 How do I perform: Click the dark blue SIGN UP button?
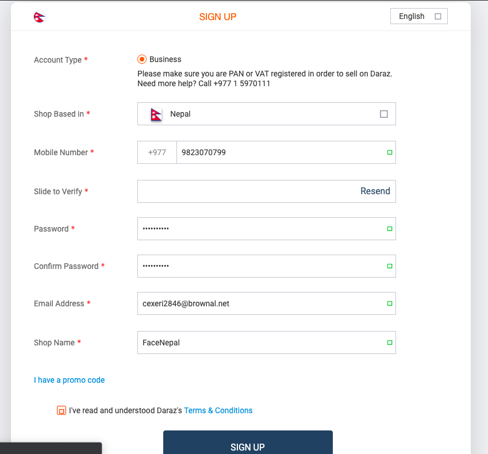pos(248,443)
